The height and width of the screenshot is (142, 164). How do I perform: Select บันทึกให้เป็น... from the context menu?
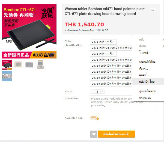click(x=148, y=62)
